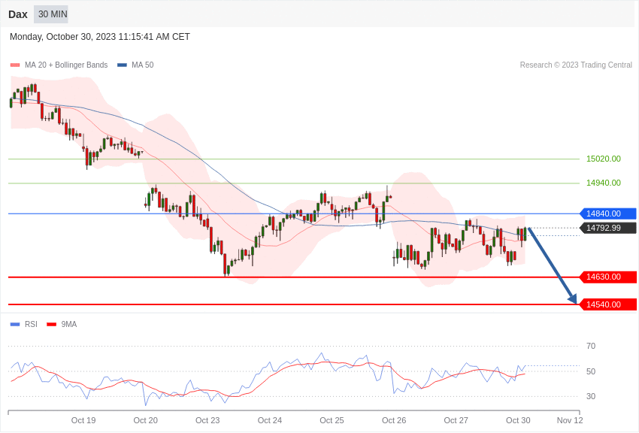
Task: Click the Oct 30 date axis label
Action: coord(518,420)
